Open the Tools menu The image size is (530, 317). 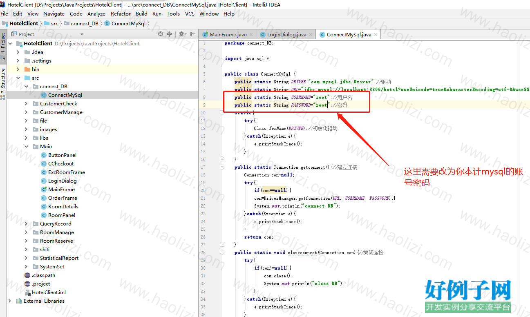[173, 14]
